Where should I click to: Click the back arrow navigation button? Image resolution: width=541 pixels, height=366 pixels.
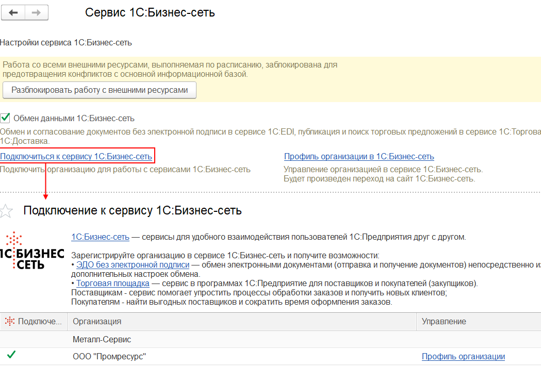pos(13,13)
